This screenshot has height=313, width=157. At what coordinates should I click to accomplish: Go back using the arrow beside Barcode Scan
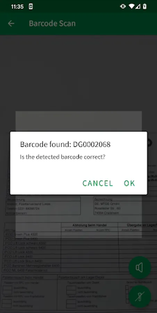coord(11,24)
